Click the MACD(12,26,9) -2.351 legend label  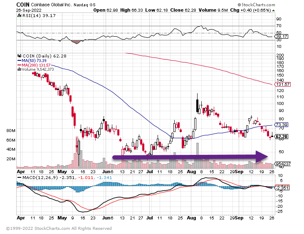point(46,177)
